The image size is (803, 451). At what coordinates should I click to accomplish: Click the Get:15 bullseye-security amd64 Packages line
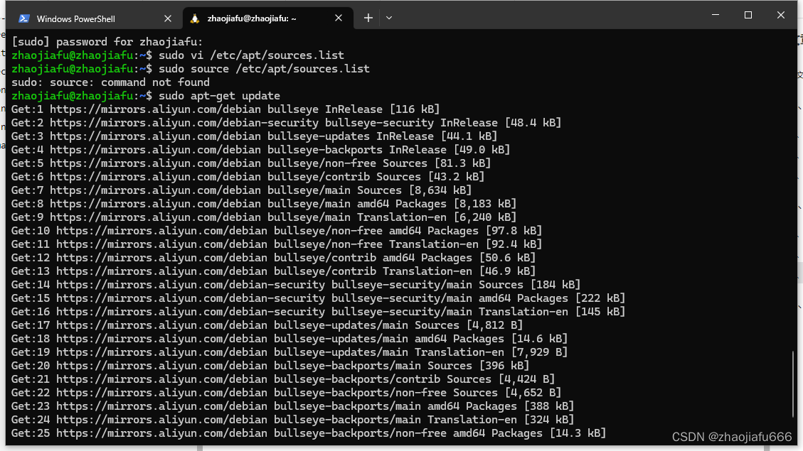(x=318, y=298)
